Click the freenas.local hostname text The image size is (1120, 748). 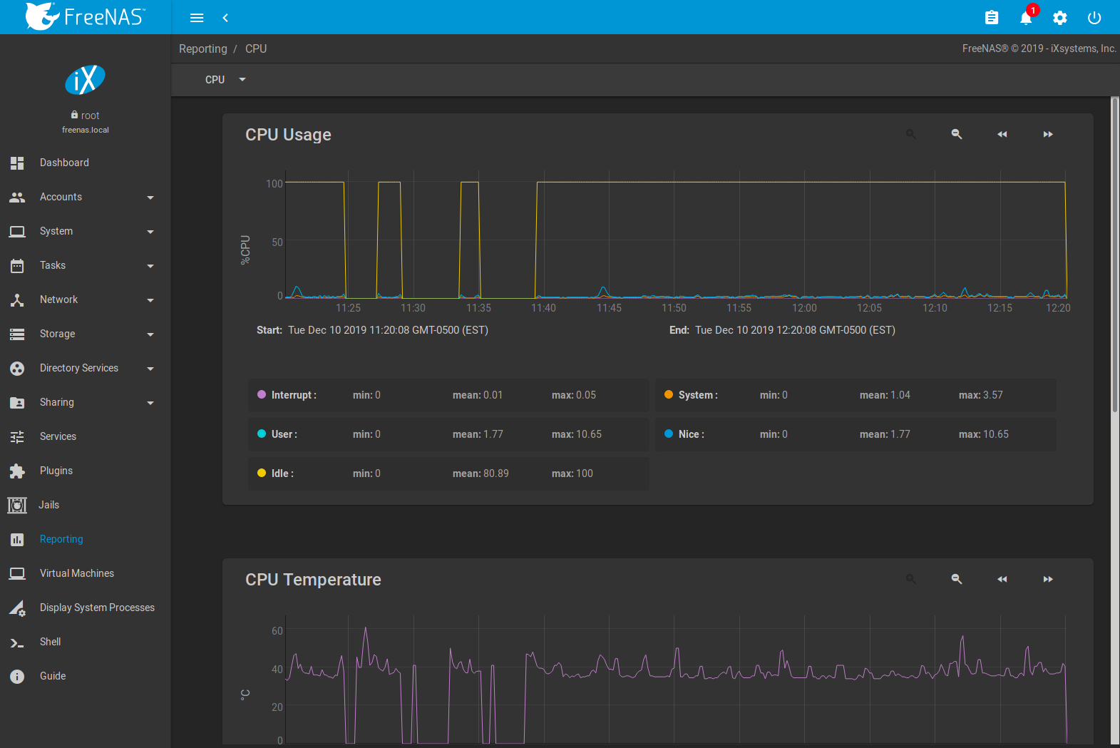pyautogui.click(x=86, y=130)
